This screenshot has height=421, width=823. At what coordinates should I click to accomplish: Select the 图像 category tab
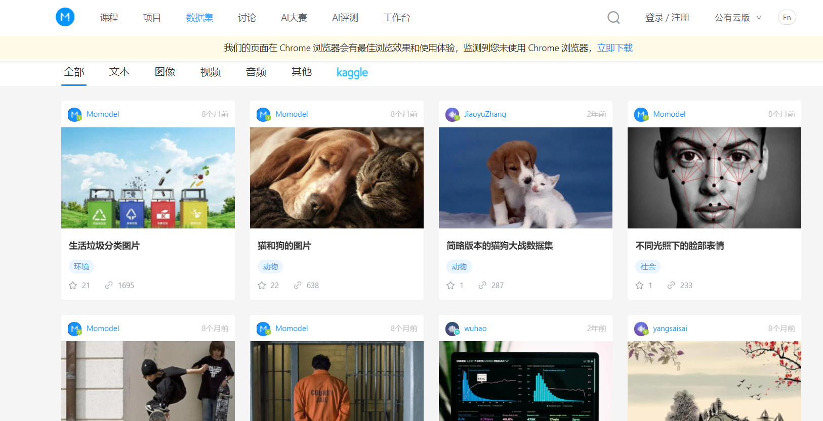tap(165, 72)
